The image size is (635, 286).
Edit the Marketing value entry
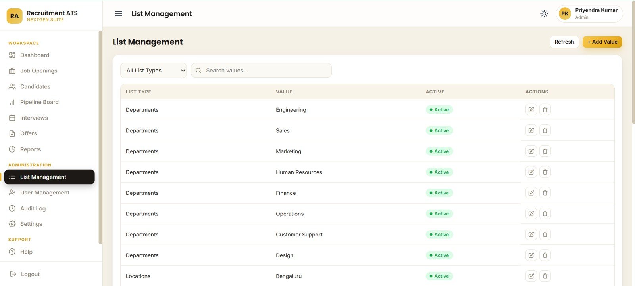click(x=531, y=151)
